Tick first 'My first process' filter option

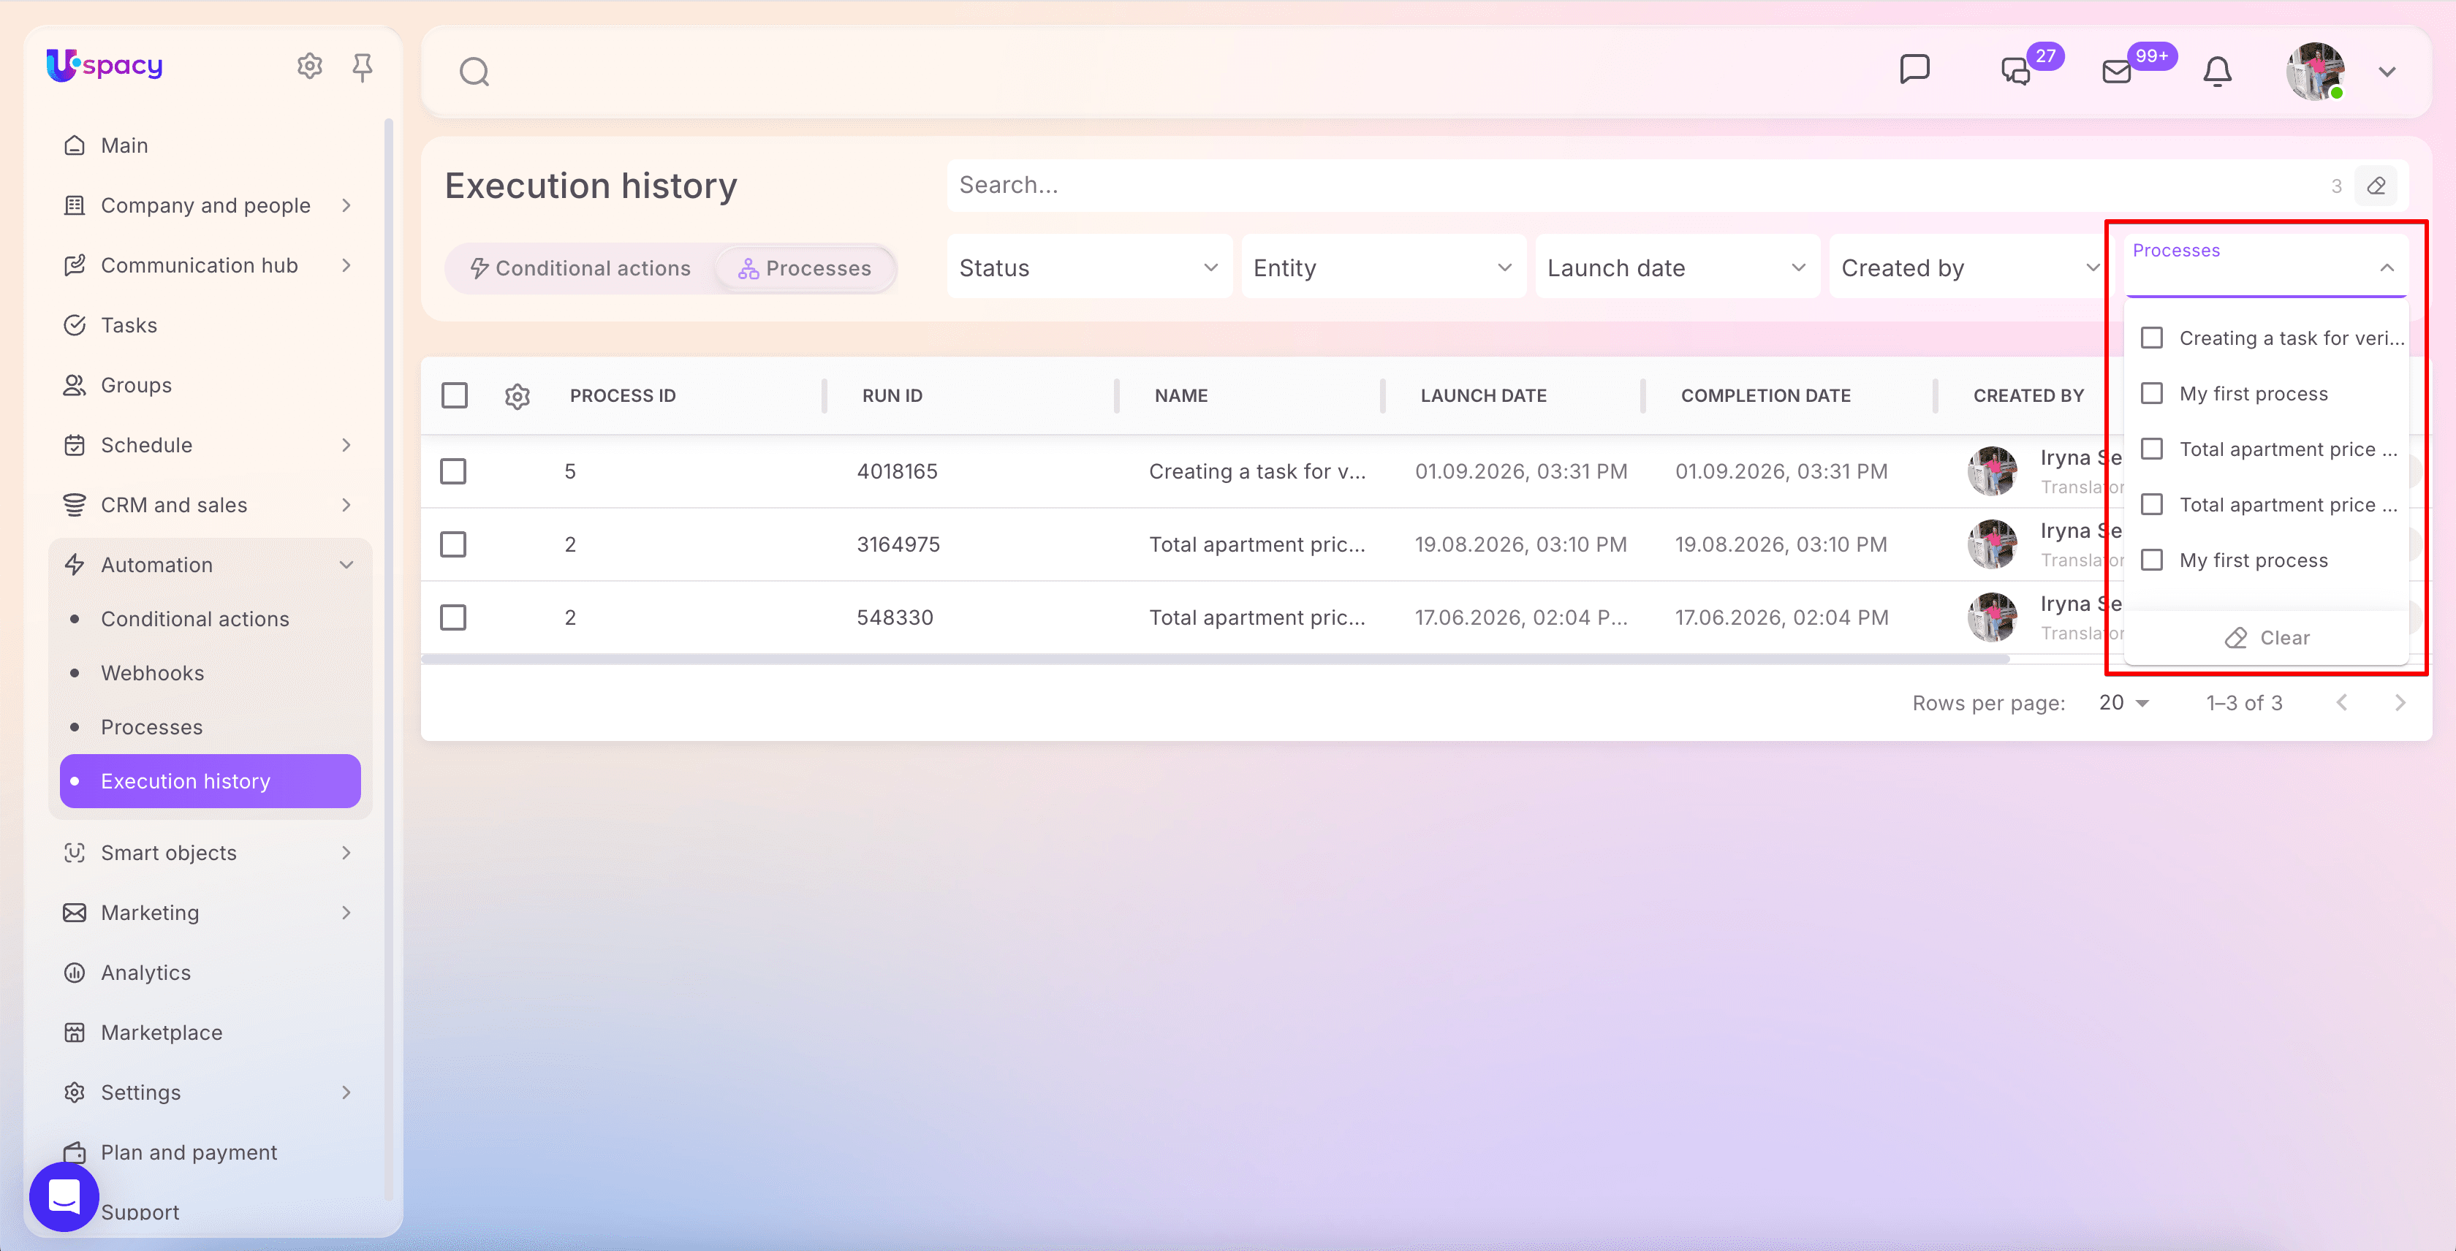[2152, 394]
